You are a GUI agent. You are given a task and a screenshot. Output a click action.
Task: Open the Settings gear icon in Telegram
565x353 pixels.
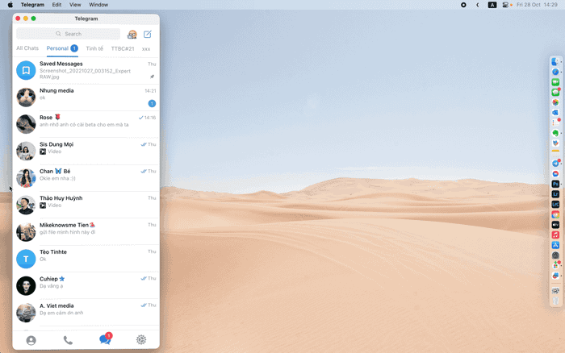pyautogui.click(x=141, y=339)
